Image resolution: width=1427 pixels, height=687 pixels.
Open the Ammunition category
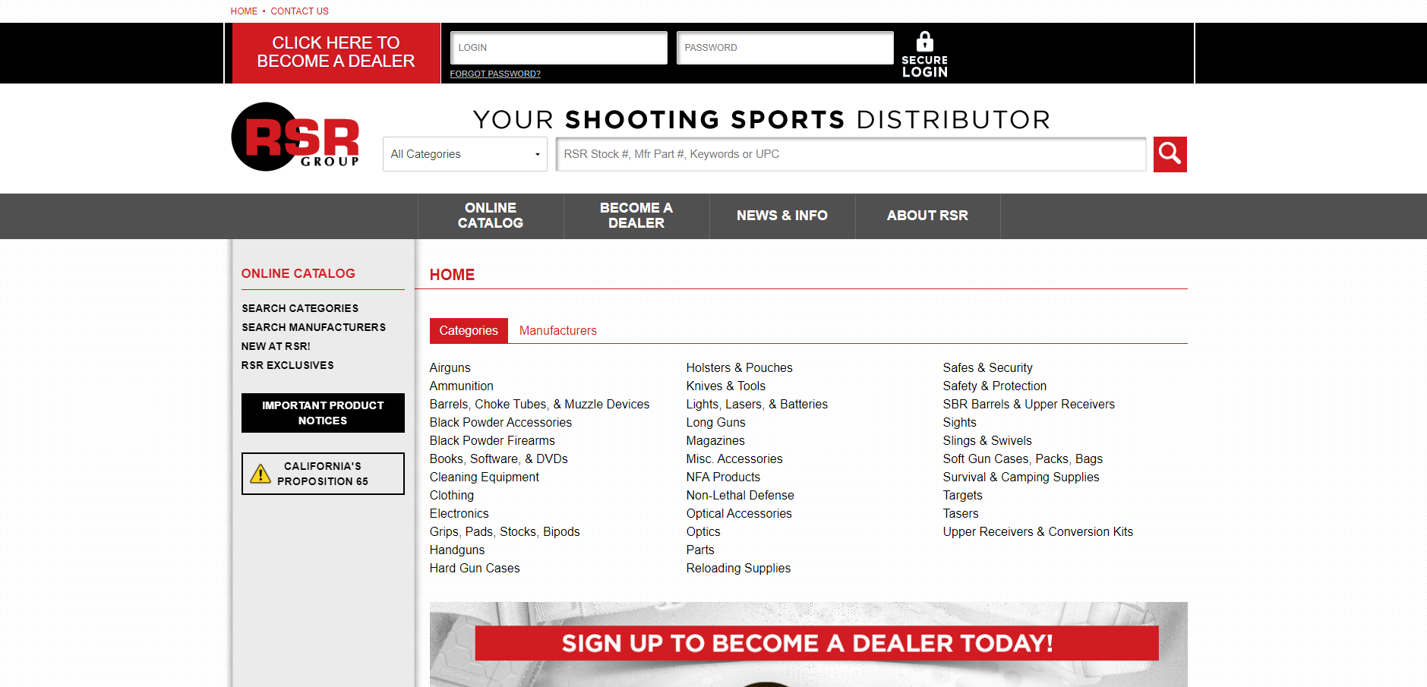click(x=462, y=386)
